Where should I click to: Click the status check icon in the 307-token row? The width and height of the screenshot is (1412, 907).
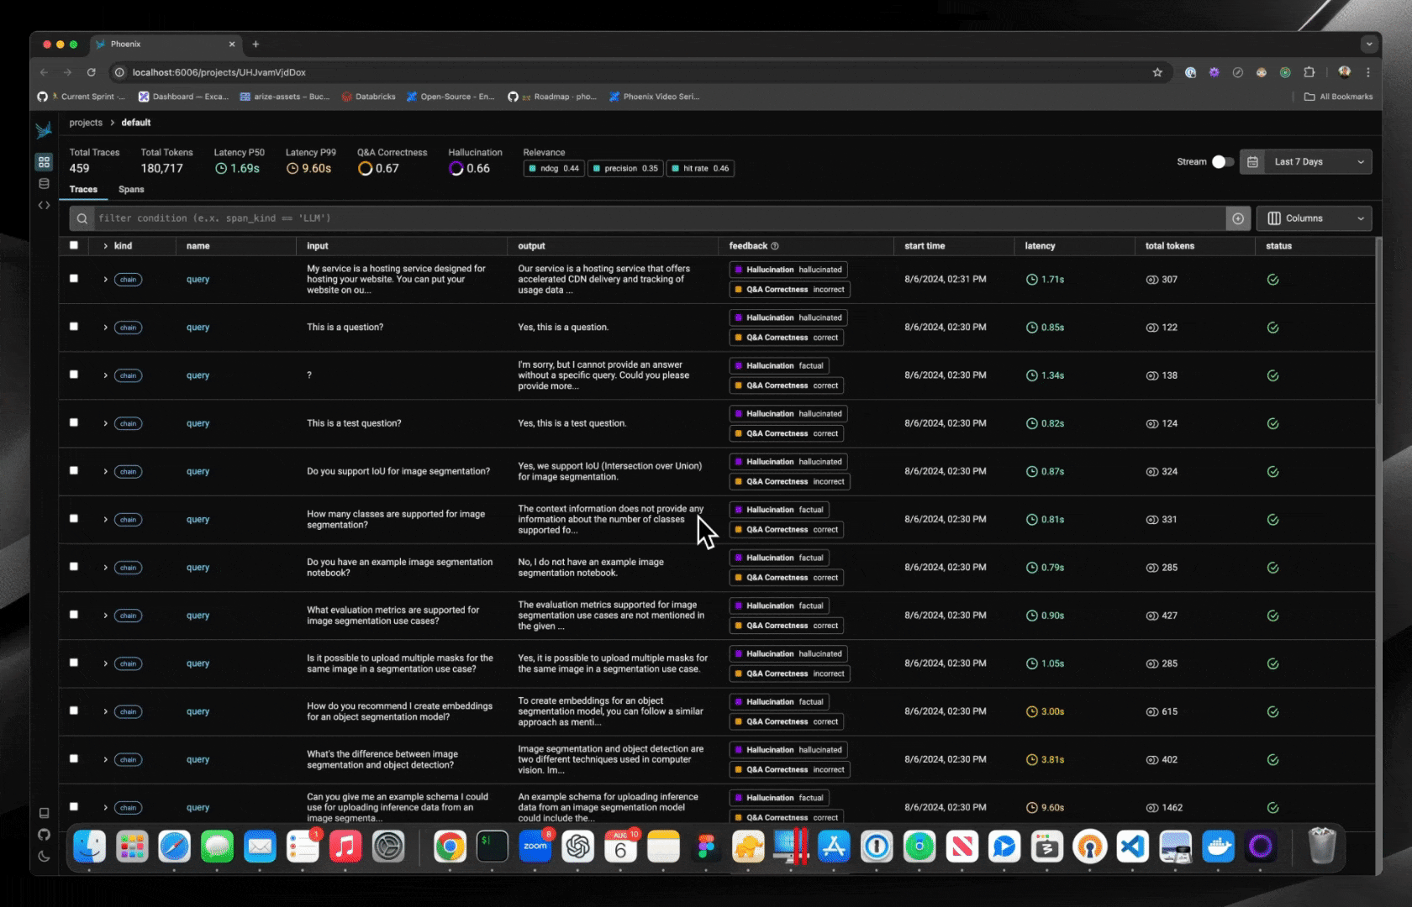(x=1272, y=280)
